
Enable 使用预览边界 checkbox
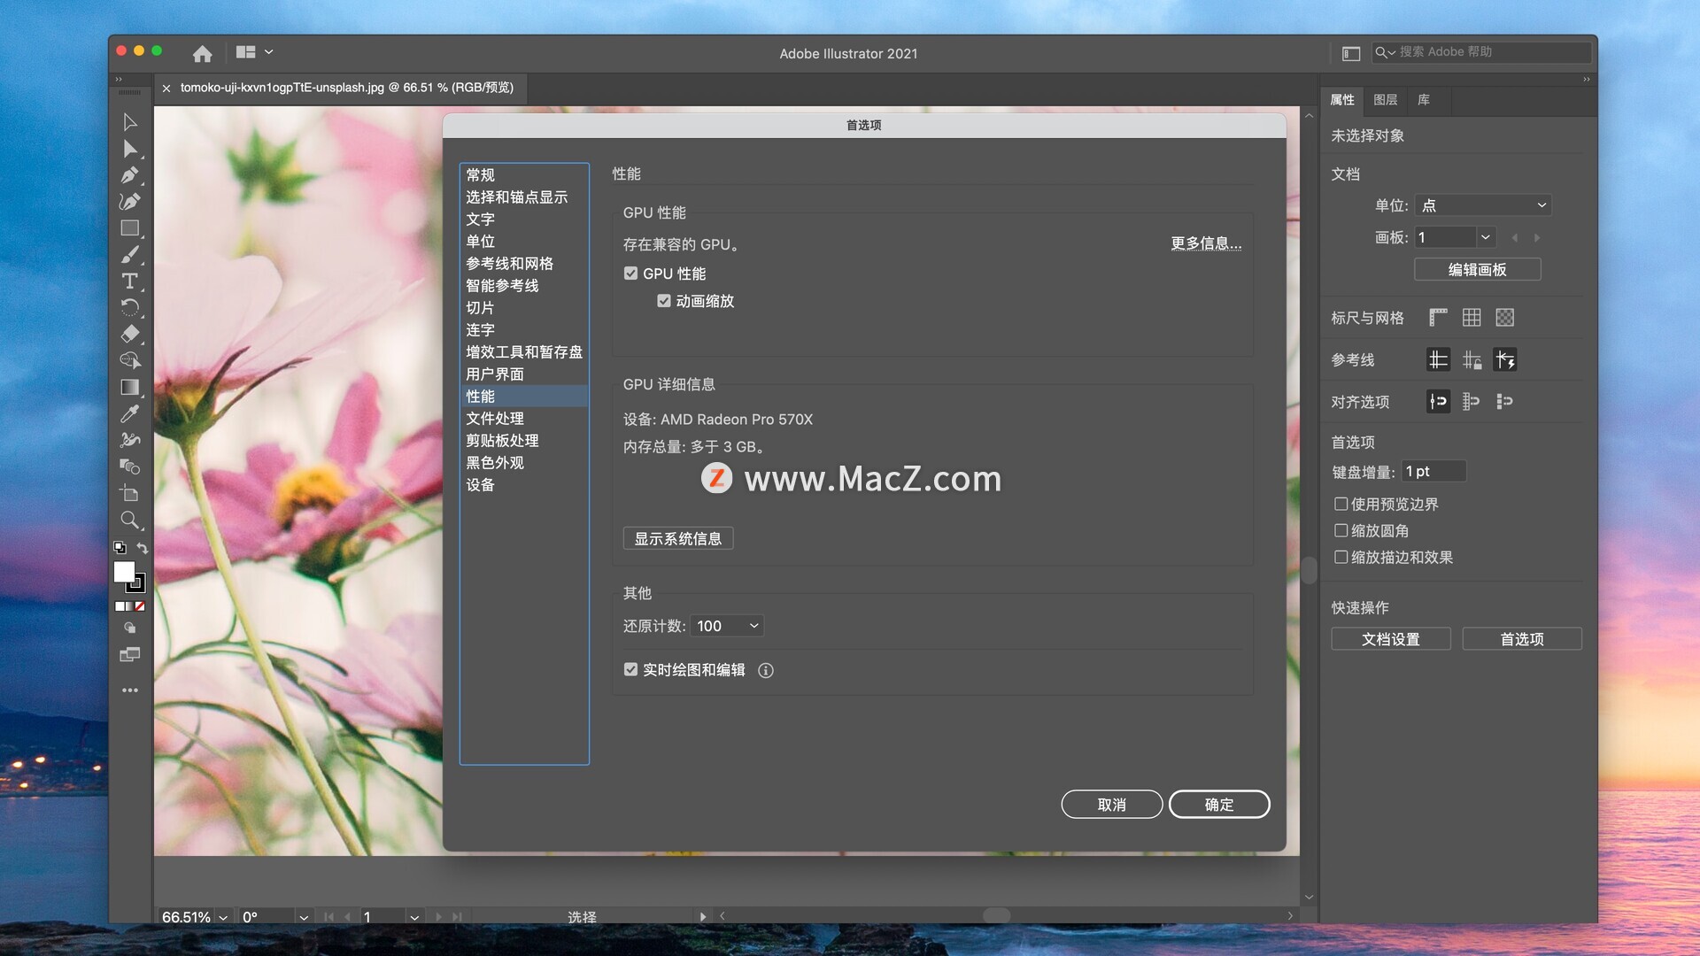click(1341, 504)
